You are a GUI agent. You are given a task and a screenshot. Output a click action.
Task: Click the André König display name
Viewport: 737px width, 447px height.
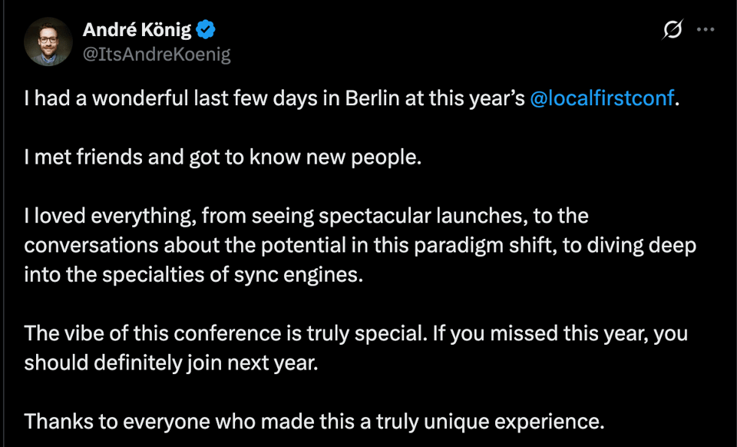point(137,31)
